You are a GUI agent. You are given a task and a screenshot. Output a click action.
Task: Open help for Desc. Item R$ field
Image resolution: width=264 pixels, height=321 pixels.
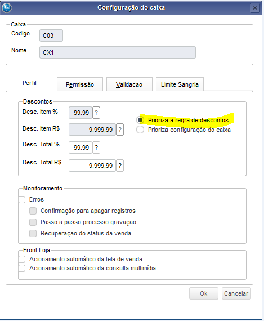(120, 130)
